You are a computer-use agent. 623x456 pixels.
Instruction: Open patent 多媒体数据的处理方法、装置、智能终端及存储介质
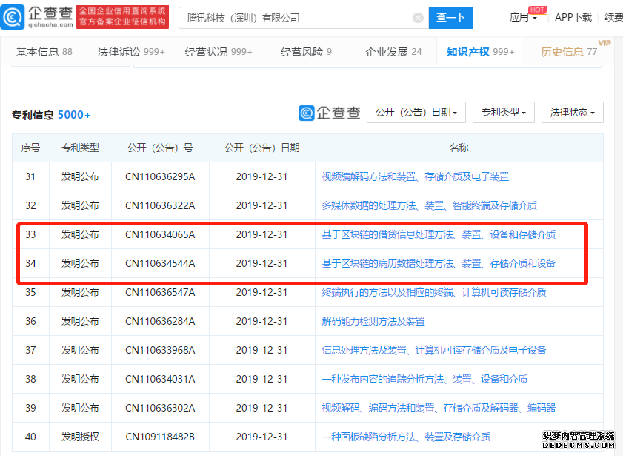429,205
